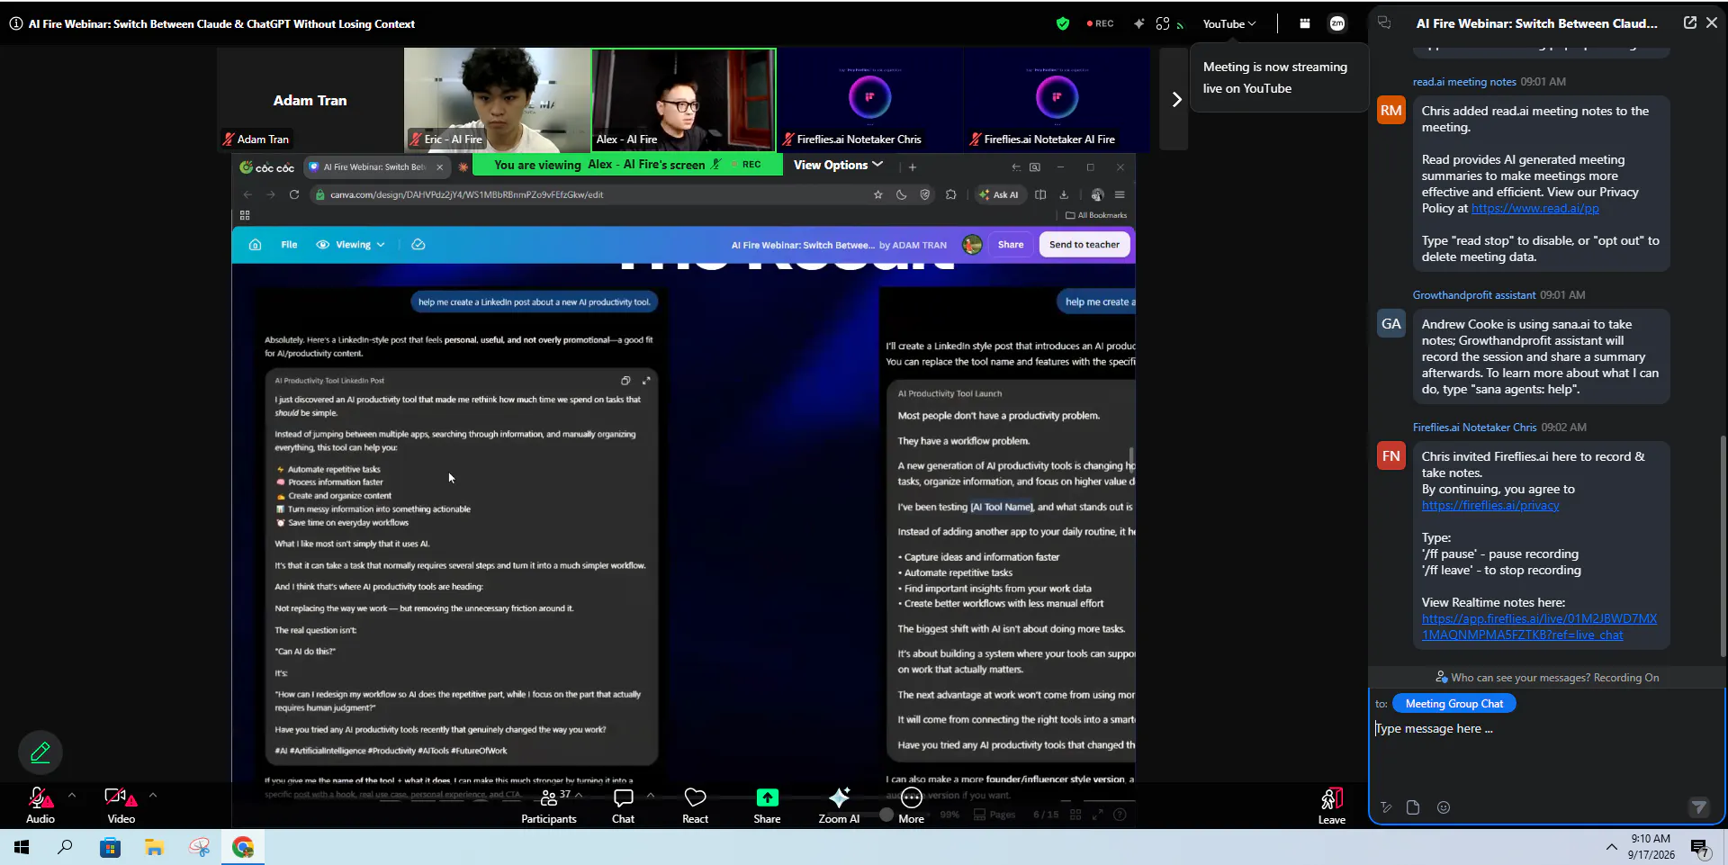Expand video options arrow next to Video
The image size is (1728, 865).
pyautogui.click(x=153, y=795)
